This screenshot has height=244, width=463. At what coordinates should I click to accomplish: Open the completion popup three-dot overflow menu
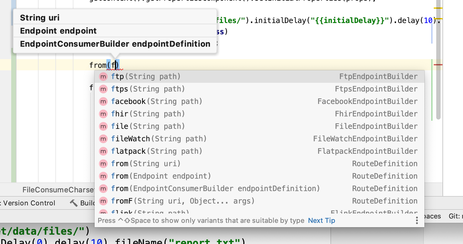click(x=417, y=220)
